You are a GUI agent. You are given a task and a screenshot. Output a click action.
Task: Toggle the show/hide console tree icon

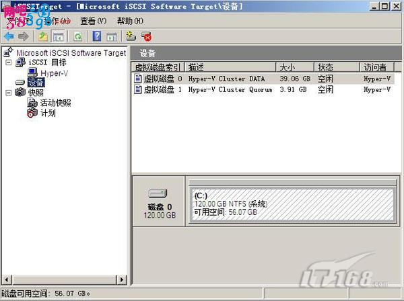(58, 36)
